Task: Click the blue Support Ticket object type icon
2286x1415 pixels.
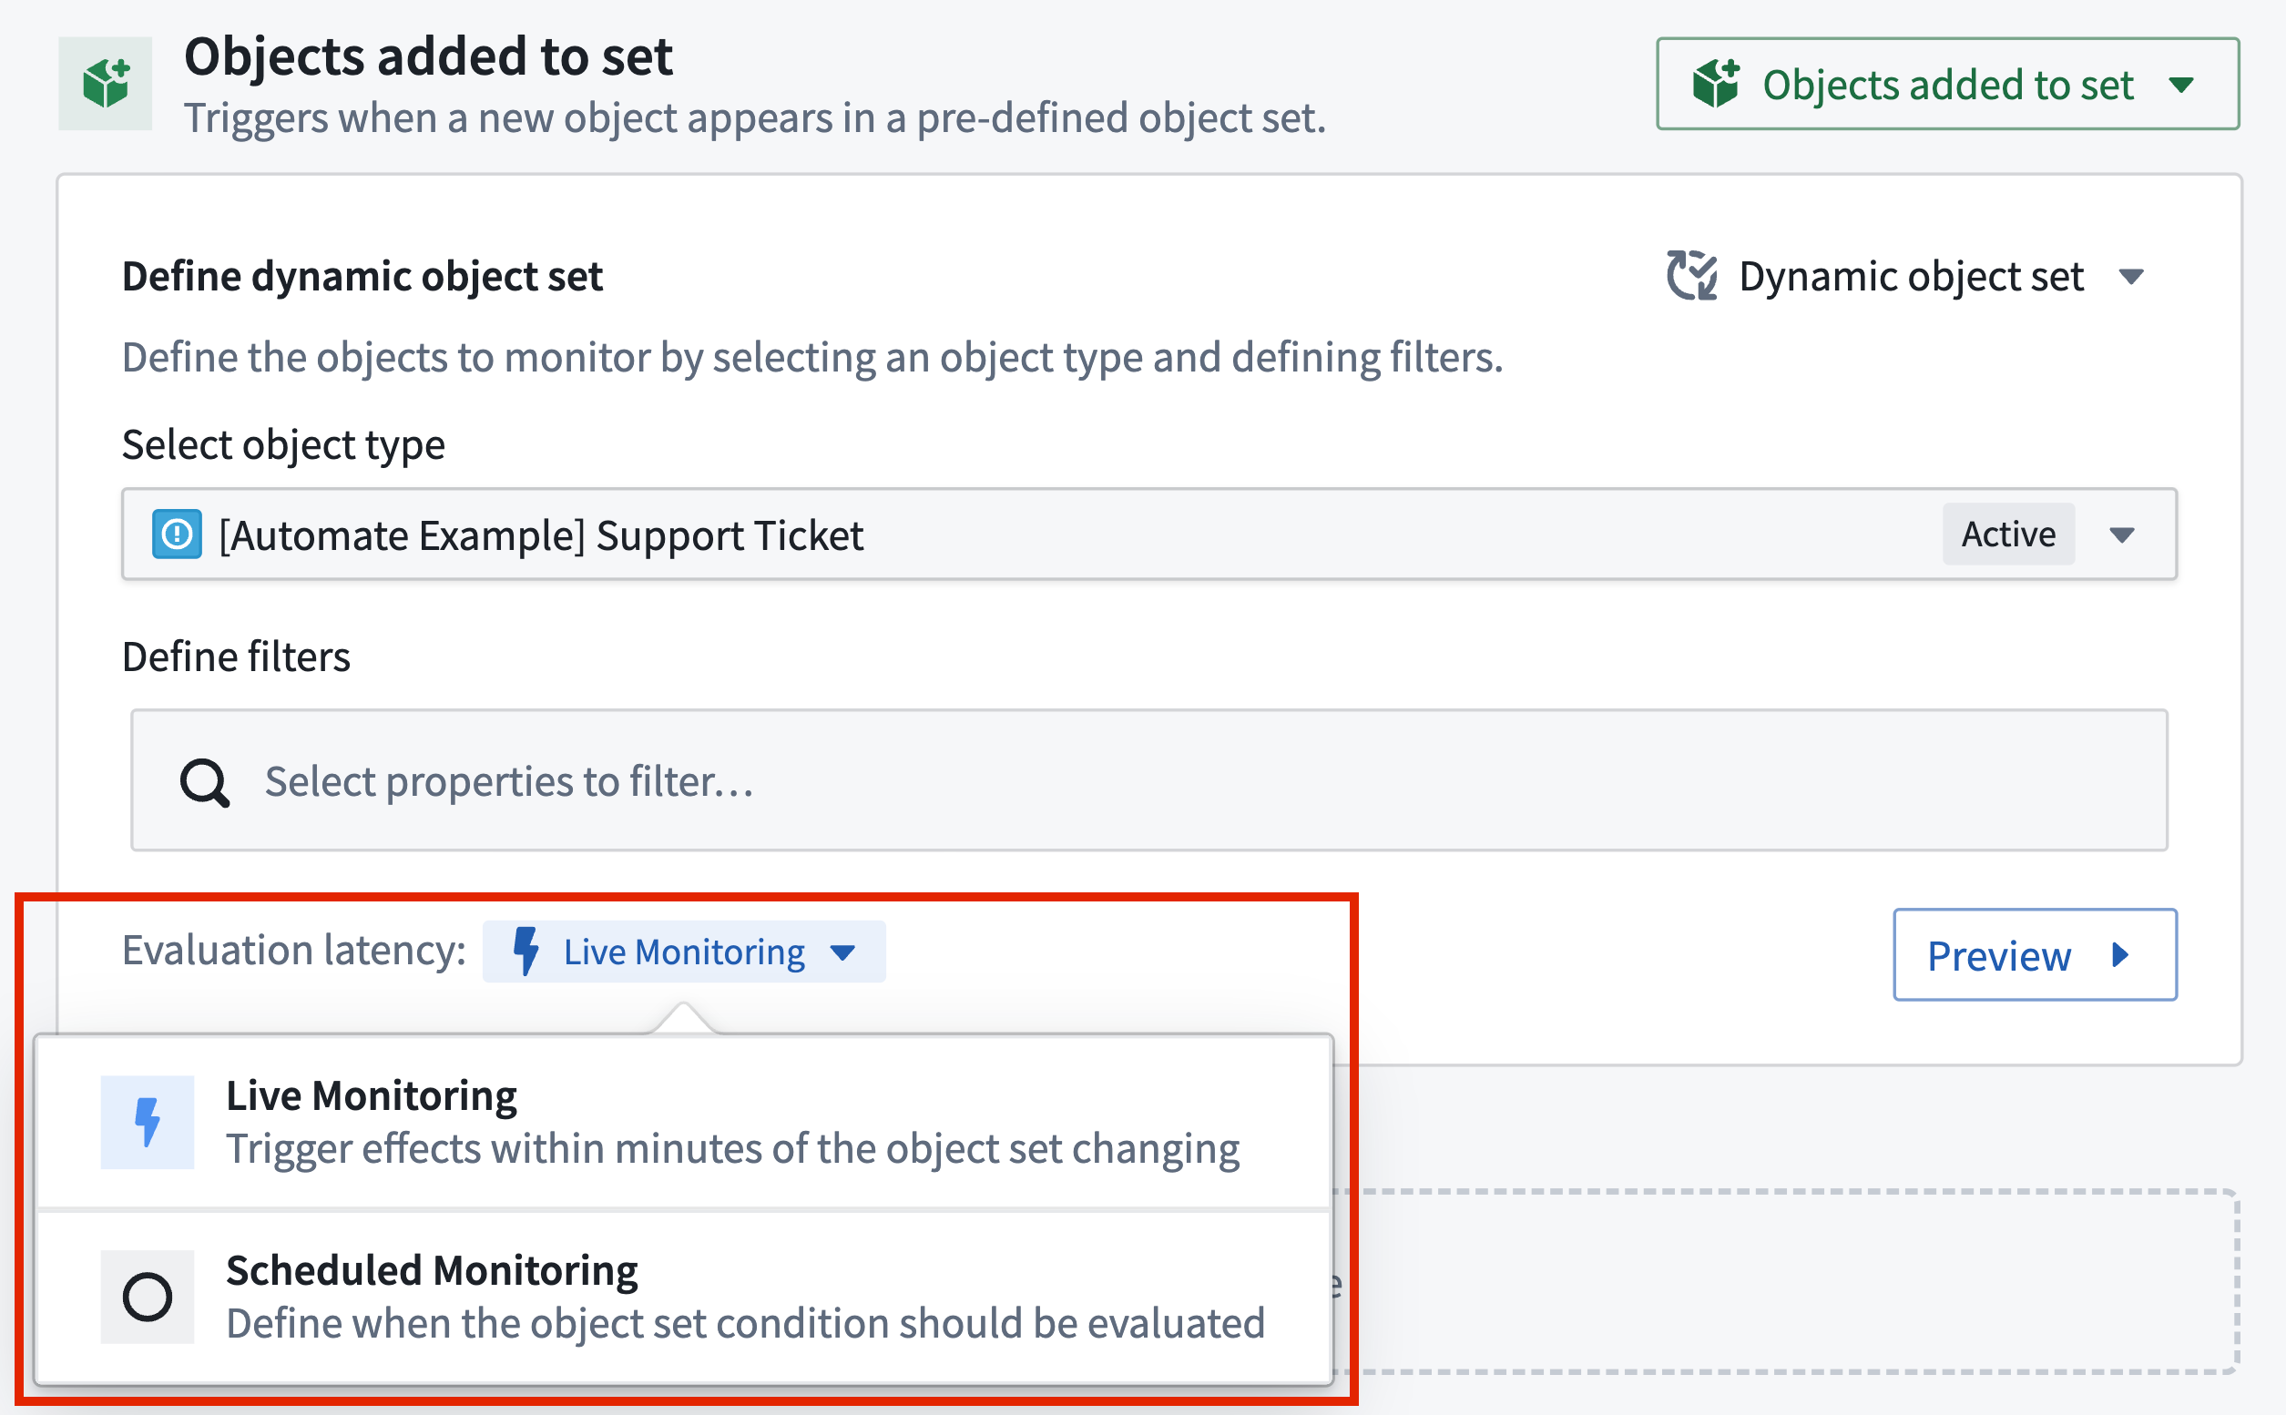Action: tap(177, 534)
